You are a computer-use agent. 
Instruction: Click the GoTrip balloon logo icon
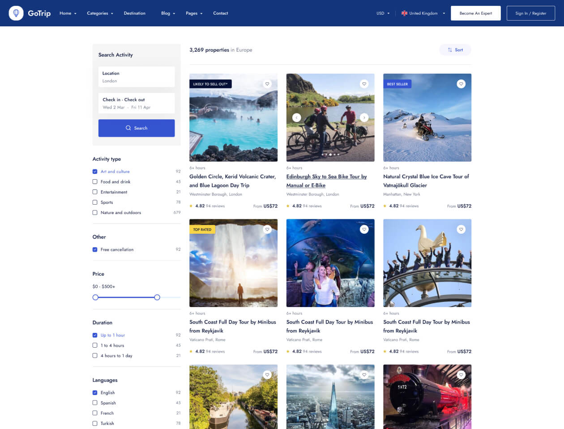pos(16,13)
